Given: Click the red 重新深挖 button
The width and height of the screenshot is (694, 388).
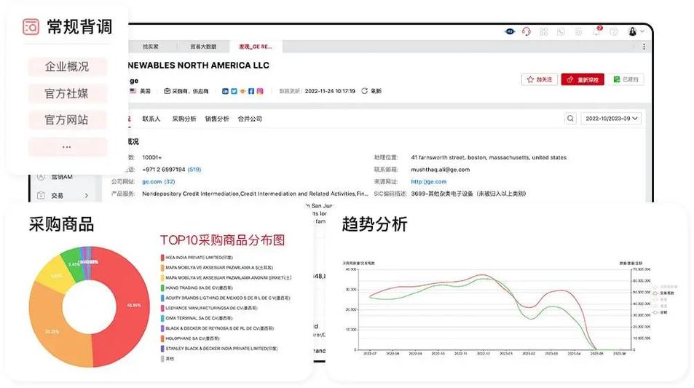Looking at the screenshot, I should click(583, 79).
